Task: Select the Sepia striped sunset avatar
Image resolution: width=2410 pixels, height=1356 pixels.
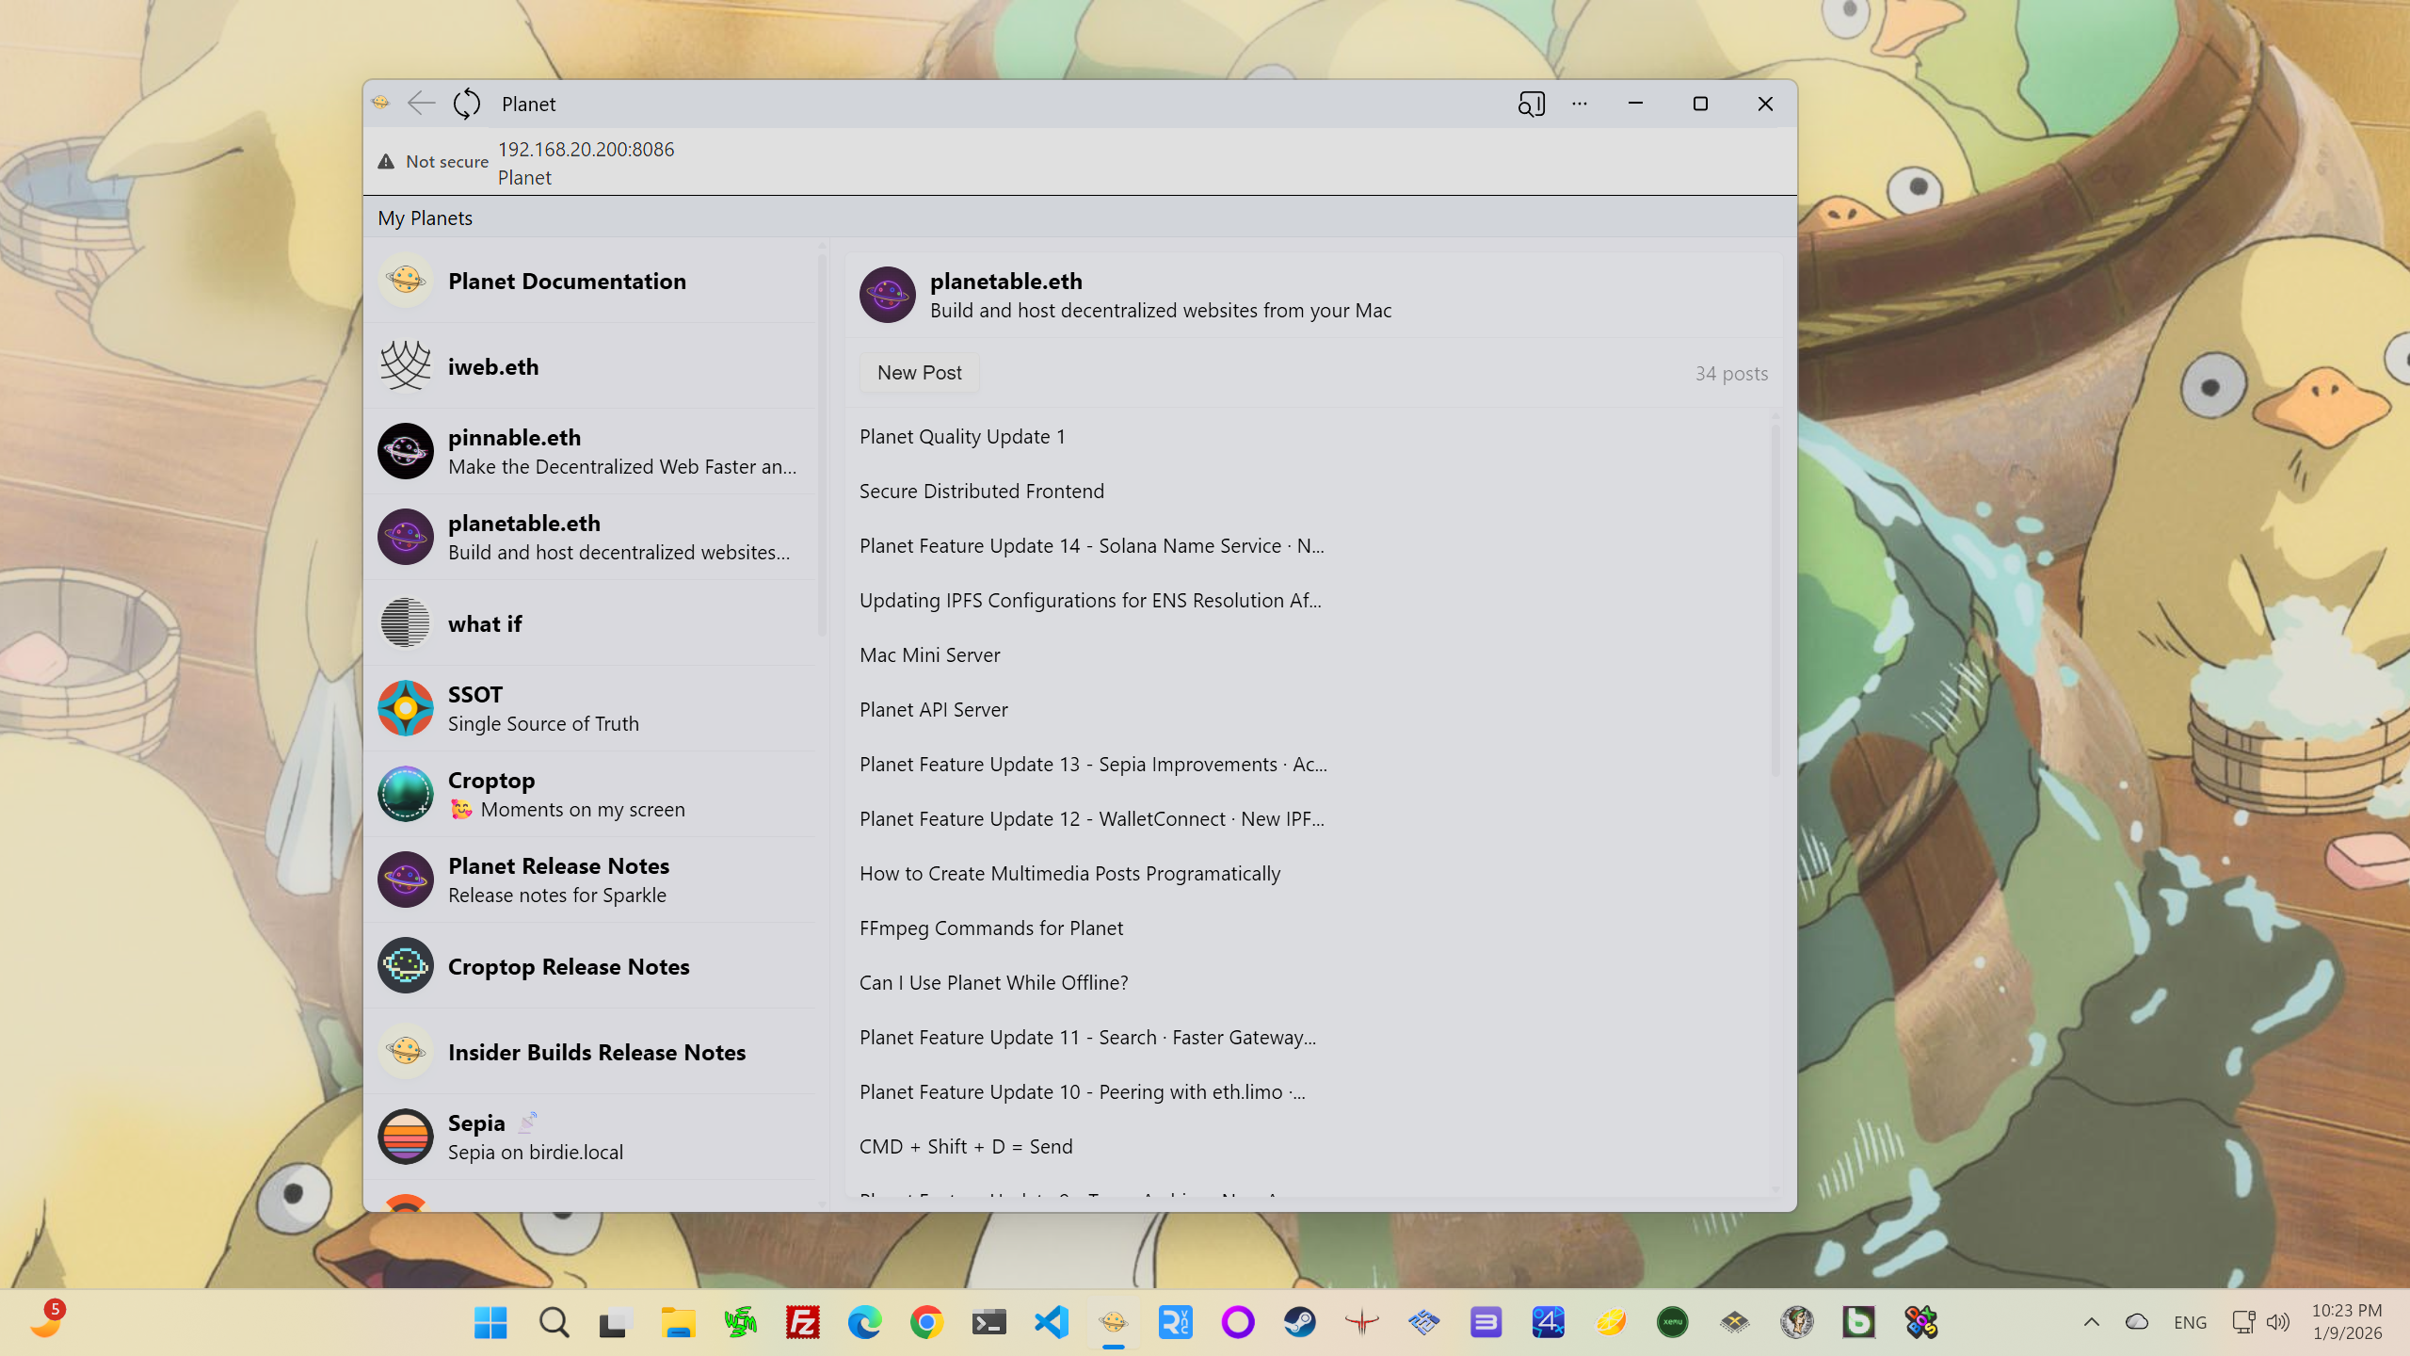Action: pos(405,1137)
